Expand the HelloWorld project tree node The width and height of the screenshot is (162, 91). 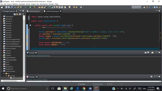coord(2,17)
